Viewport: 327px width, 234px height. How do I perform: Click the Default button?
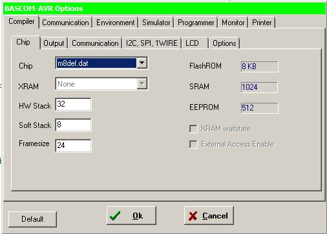point(32,219)
